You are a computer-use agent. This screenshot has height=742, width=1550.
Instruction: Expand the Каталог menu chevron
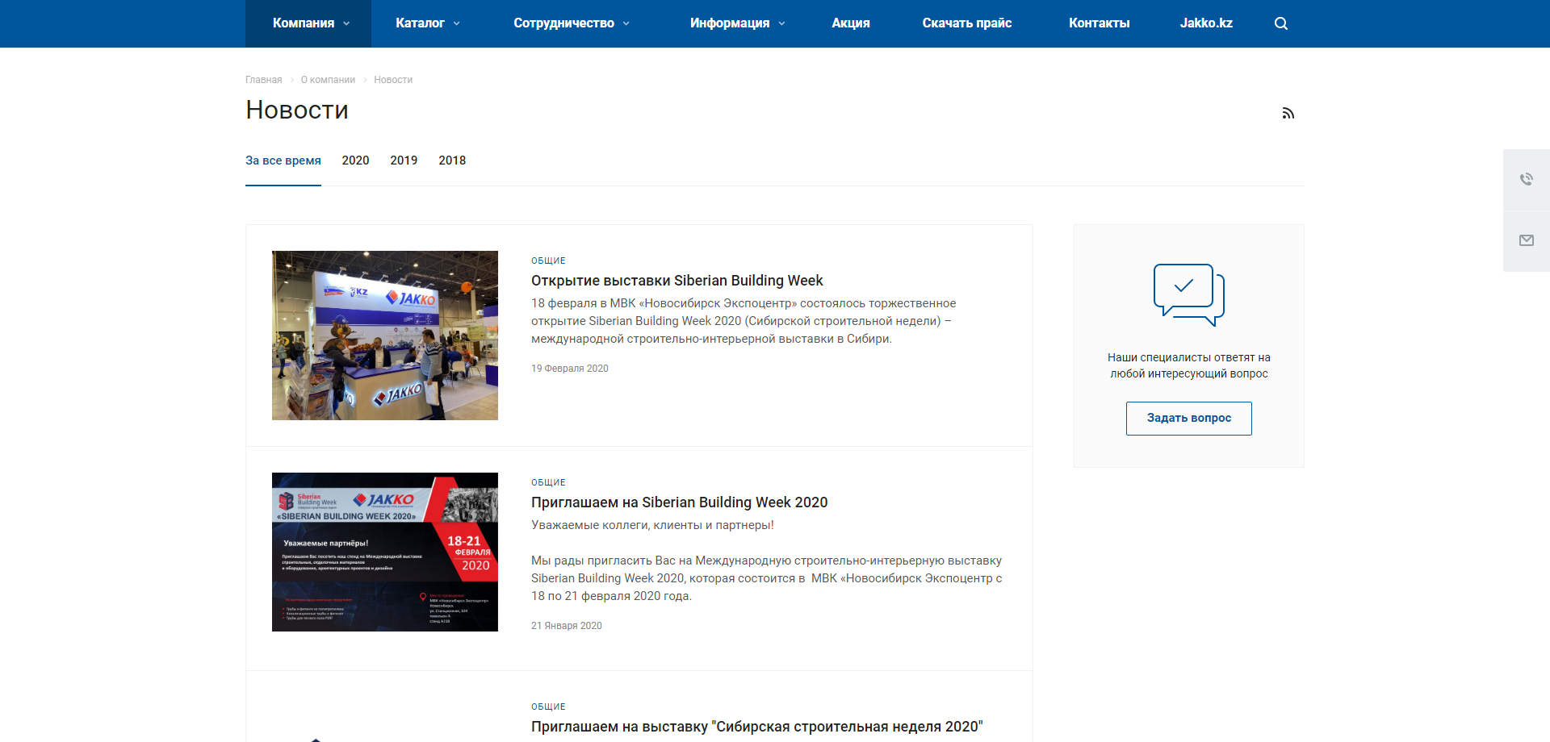point(457,23)
